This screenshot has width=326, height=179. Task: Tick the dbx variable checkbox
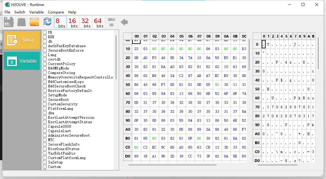tap(45, 113)
